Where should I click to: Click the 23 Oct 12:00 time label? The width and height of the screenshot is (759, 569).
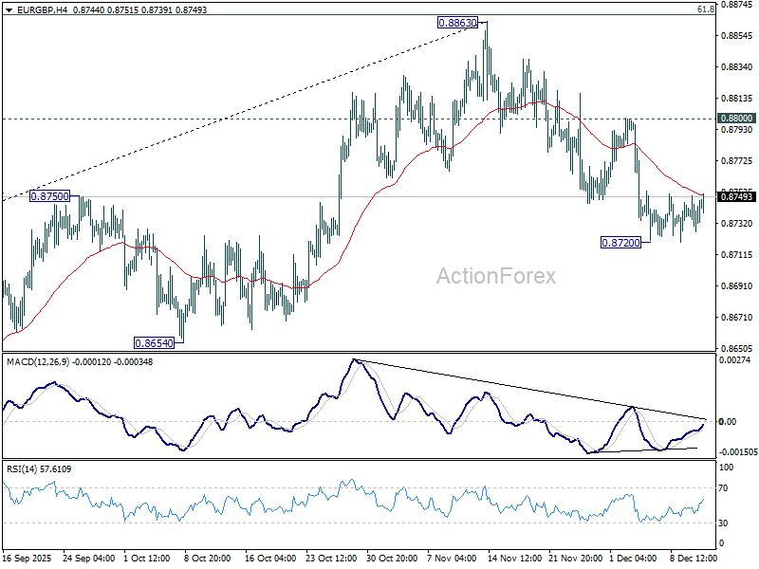(x=331, y=558)
